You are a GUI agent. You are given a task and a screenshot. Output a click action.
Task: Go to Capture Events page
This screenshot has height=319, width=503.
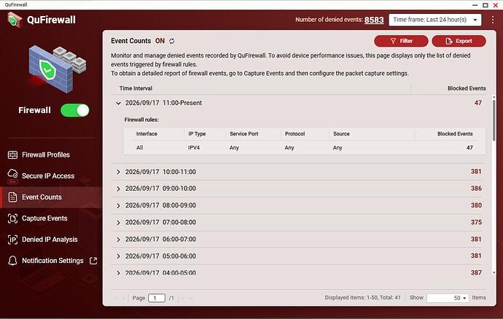(x=44, y=218)
